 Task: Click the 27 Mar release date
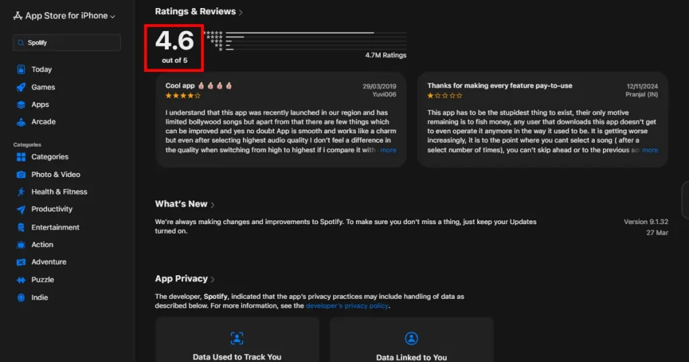point(657,233)
